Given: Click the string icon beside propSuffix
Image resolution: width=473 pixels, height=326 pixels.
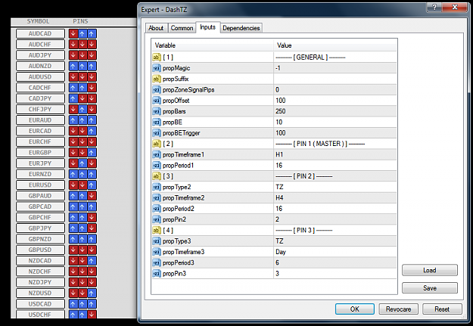Looking at the screenshot, I should 157,79.
